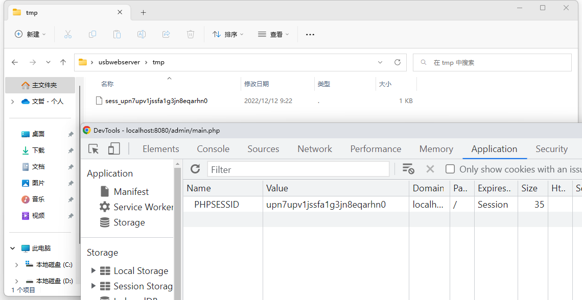This screenshot has height=300, width=582.
Task: Select the sess_upn7upv1jssfa1g3jn8eqarhn0 file
Action: pyautogui.click(x=156, y=101)
